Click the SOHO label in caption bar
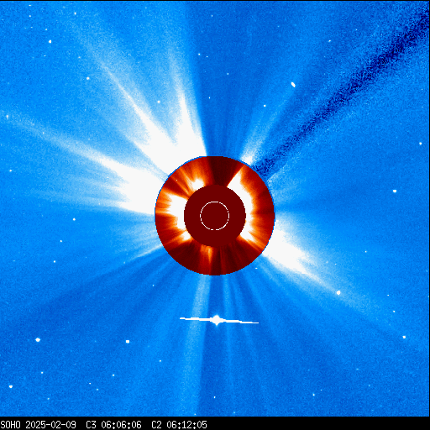Image resolution: width=430 pixels, height=430 pixels. [x=10, y=425]
